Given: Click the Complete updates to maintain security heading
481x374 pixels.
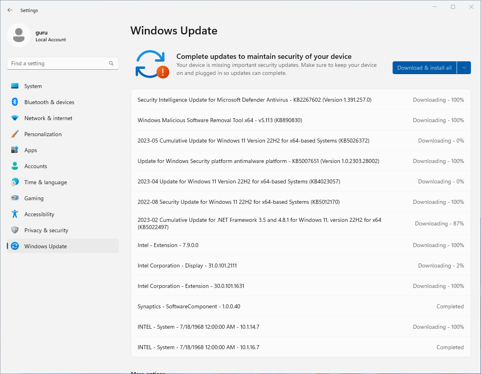Looking at the screenshot, I should click(x=264, y=56).
